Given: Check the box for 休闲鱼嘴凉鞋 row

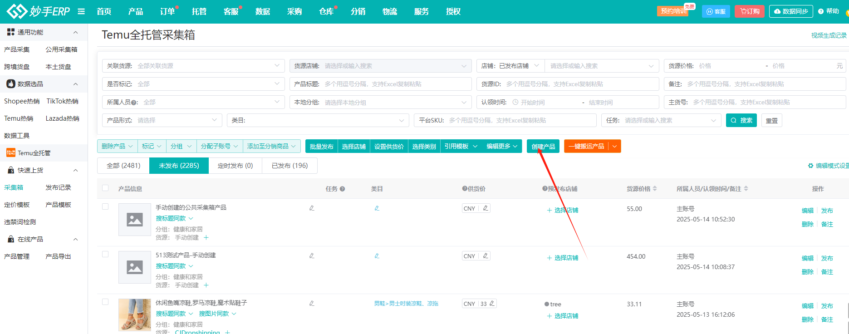Looking at the screenshot, I should 105,302.
